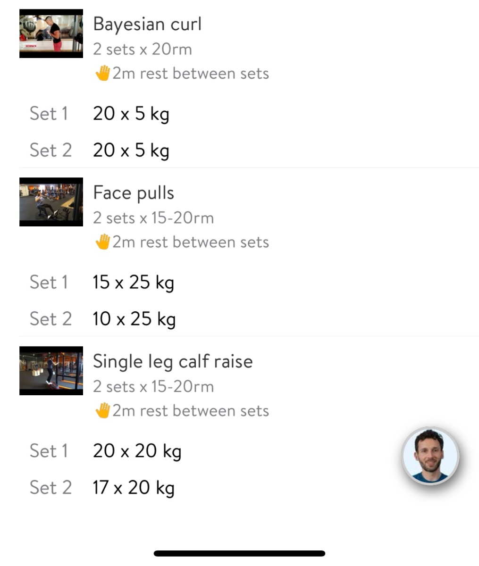The width and height of the screenshot is (479, 566).
Task: Edit calf raise Set 2 value 17 x 20 kg
Action: pyautogui.click(x=134, y=487)
